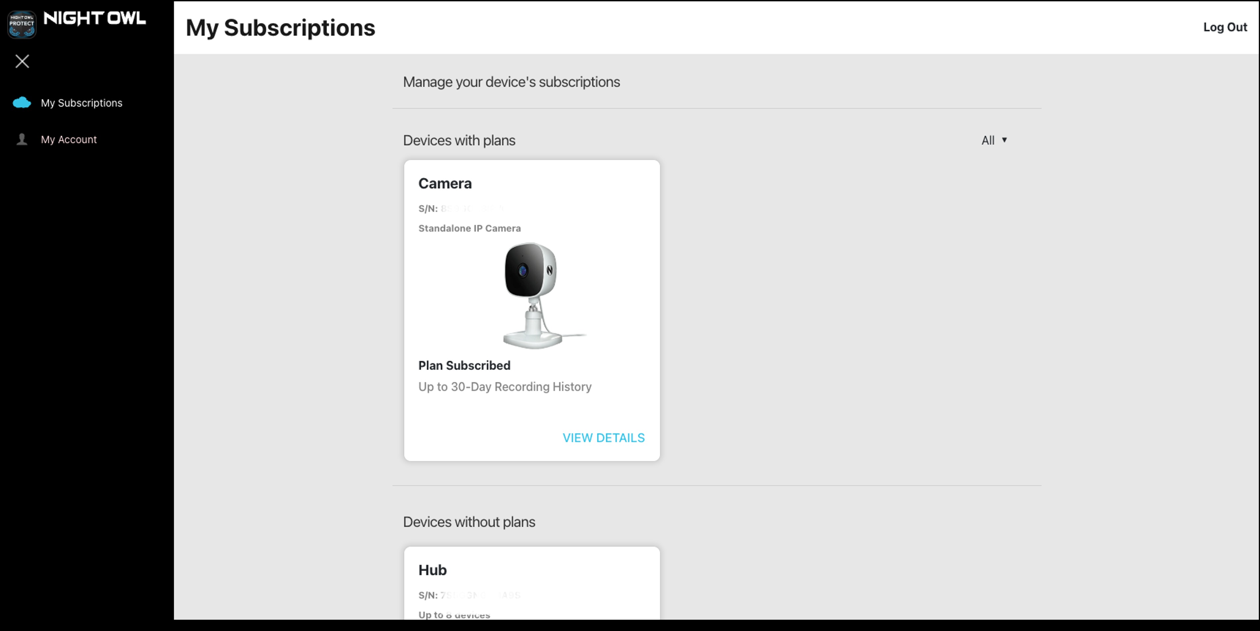The width and height of the screenshot is (1260, 631).
Task: Select My Subscriptions in the sidebar
Action: coord(81,103)
